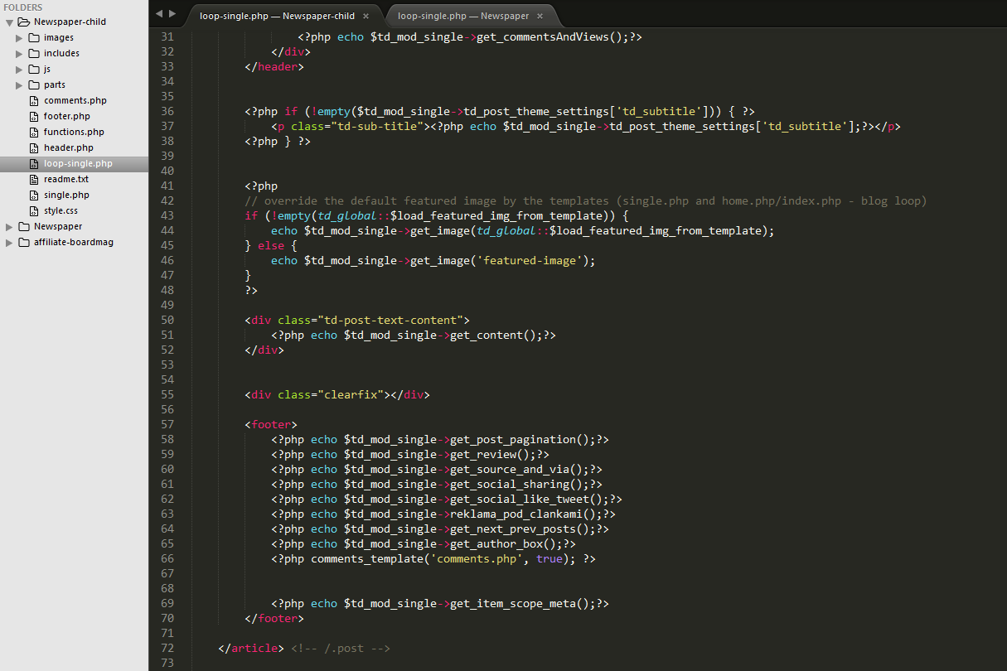Click line number 57 in gutter
Image resolution: width=1007 pixels, height=671 pixels.
coord(167,425)
